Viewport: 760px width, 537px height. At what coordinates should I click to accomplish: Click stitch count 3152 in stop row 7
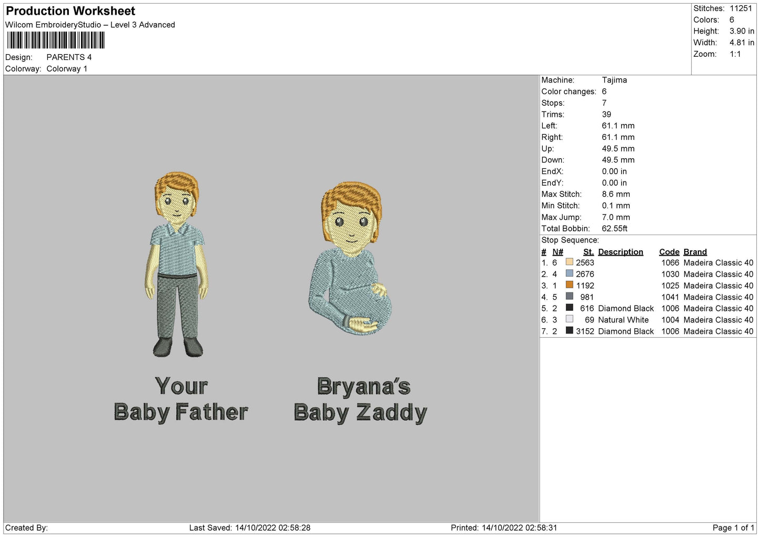(x=585, y=331)
